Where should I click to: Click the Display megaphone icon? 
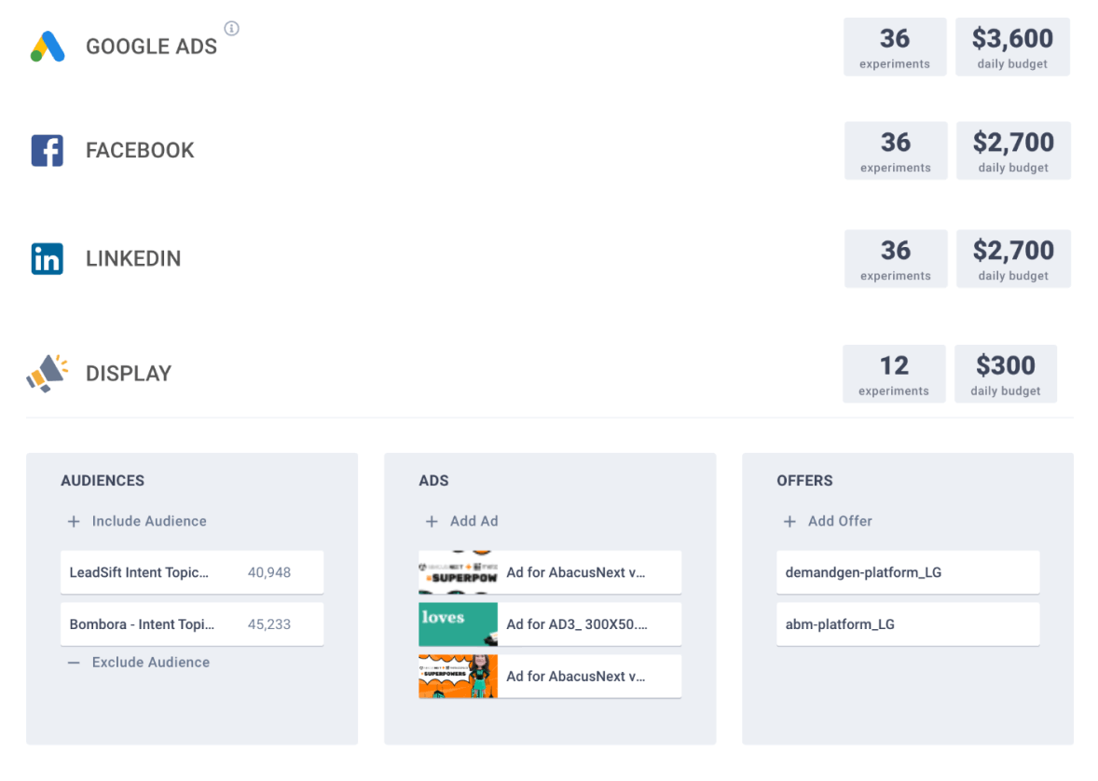(x=48, y=373)
